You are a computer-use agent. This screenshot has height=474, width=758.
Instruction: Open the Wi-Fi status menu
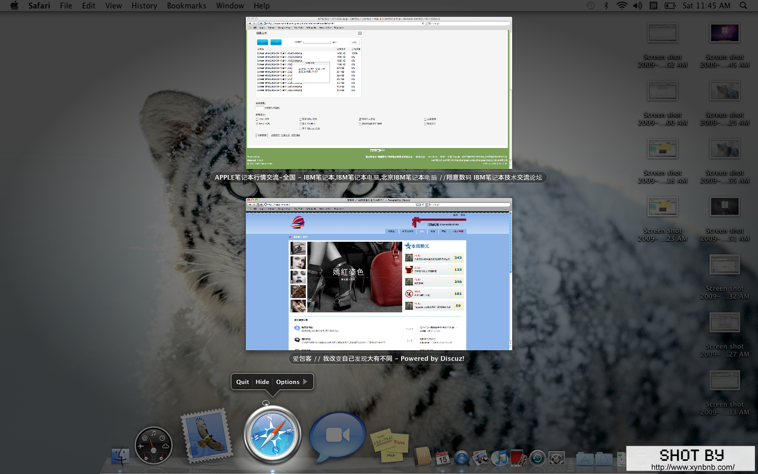pos(622,6)
